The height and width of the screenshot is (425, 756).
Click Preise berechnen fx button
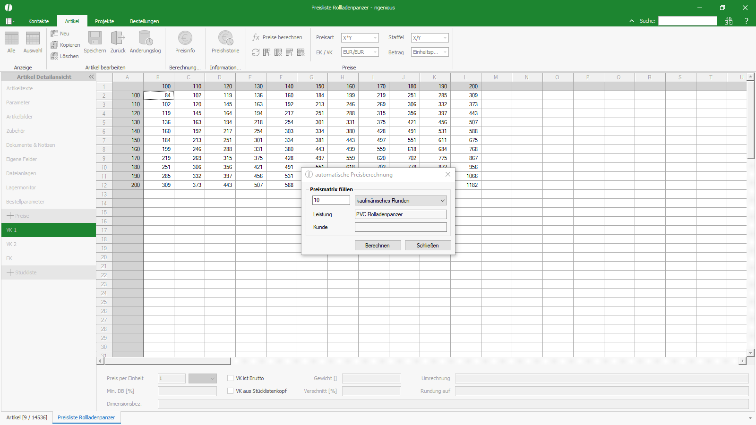277,37
